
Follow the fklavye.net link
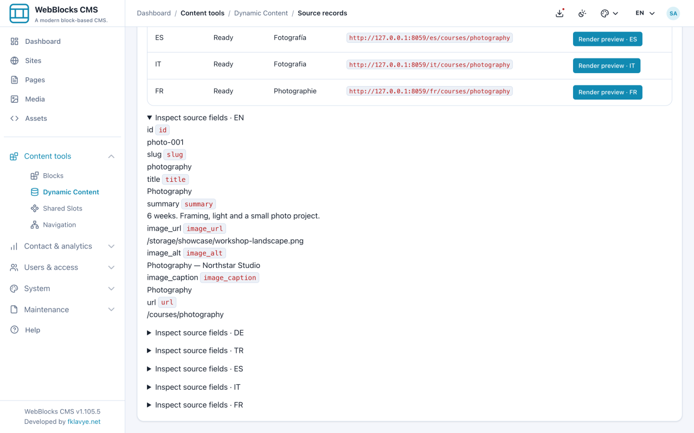84,422
